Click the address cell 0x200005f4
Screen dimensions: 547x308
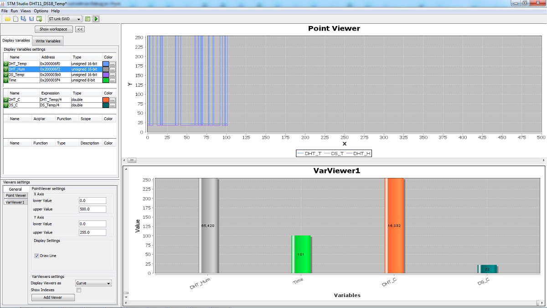55,80
